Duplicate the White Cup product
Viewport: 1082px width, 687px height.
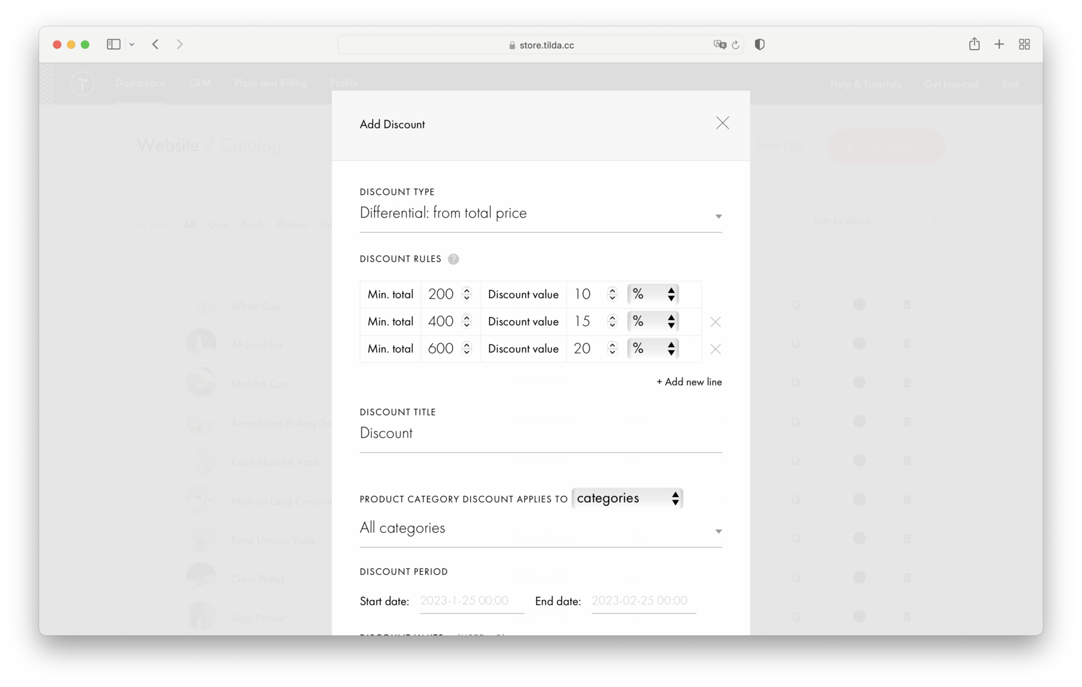tap(795, 305)
